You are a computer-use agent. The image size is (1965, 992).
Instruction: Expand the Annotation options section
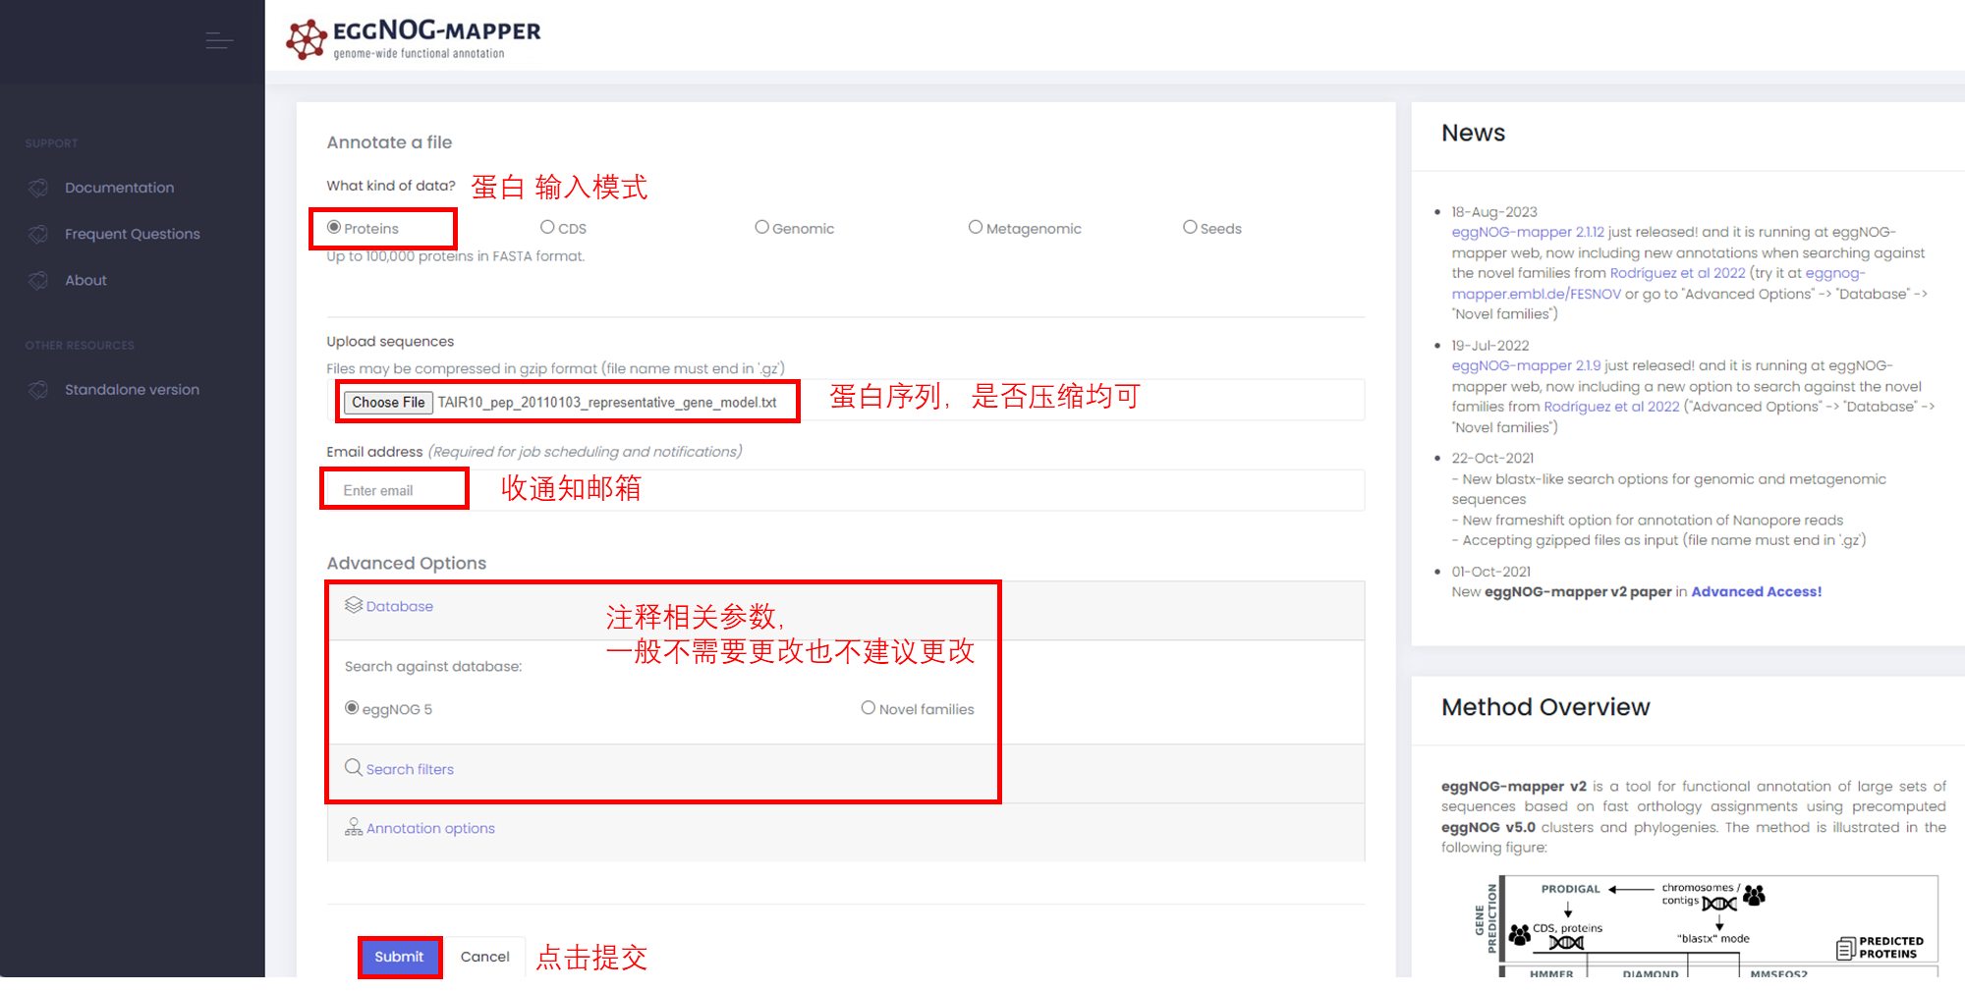coord(430,828)
